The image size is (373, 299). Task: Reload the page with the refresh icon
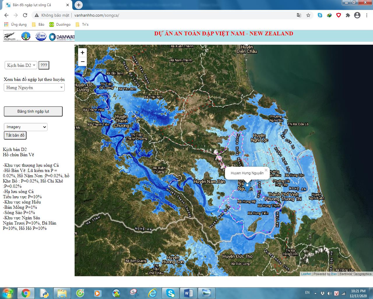pyautogui.click(x=25, y=15)
